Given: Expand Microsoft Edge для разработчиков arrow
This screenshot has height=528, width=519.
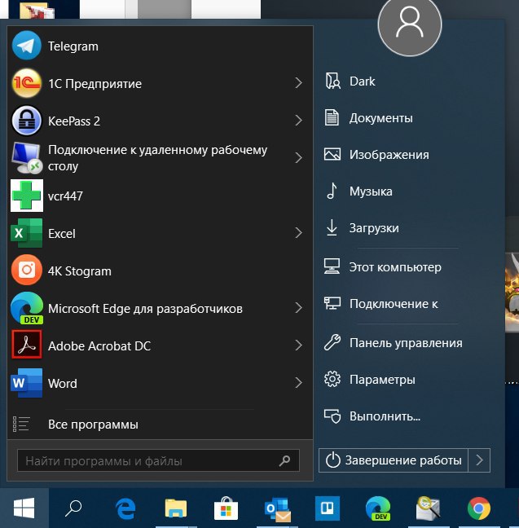Looking at the screenshot, I should point(298,307).
